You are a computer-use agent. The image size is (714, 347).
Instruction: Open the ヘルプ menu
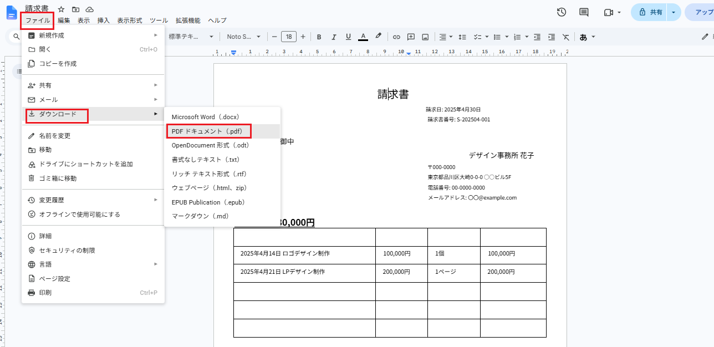(217, 21)
